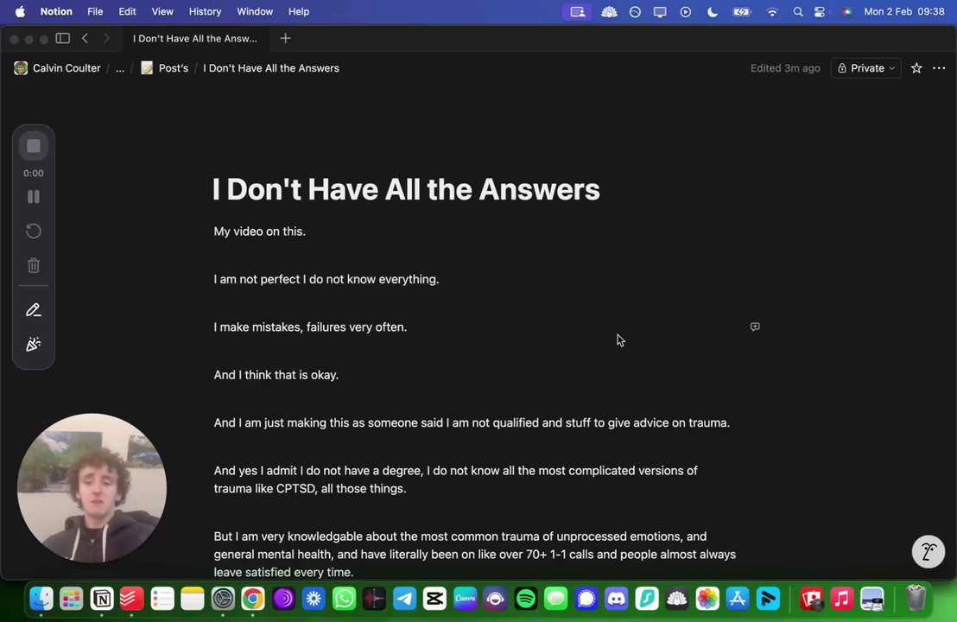The image size is (957, 622).
Task: Open the File menu
Action: [95, 11]
